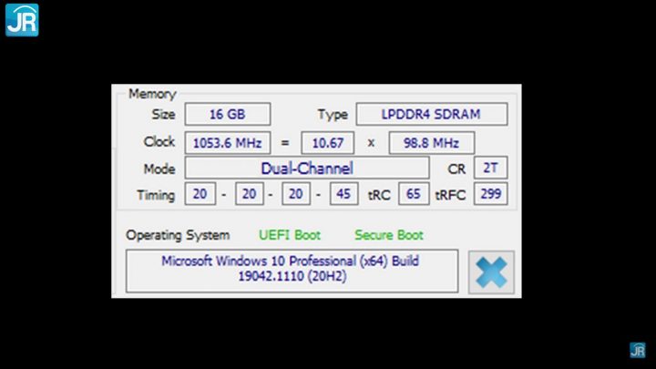Click the Memory group label
The image size is (656, 369).
click(x=152, y=94)
